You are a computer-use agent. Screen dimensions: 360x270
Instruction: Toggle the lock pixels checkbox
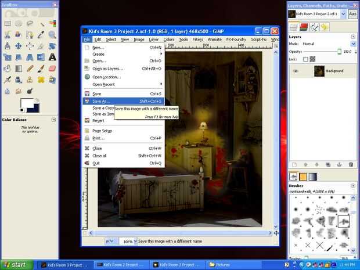click(305, 59)
